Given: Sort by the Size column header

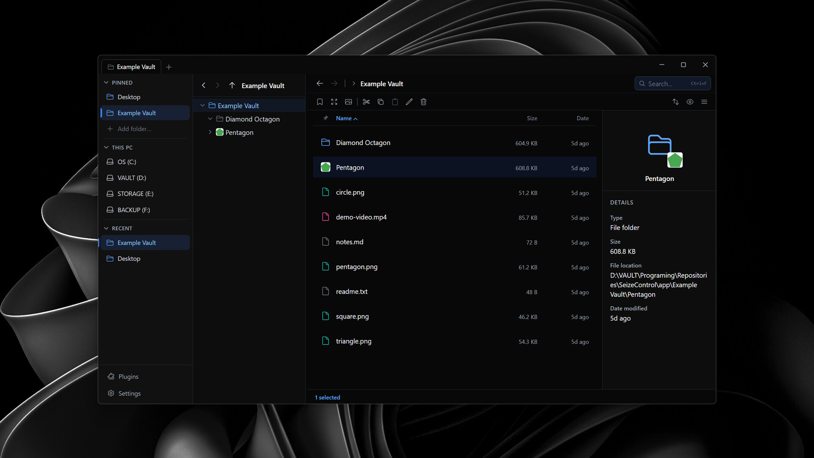Looking at the screenshot, I should pyautogui.click(x=532, y=118).
